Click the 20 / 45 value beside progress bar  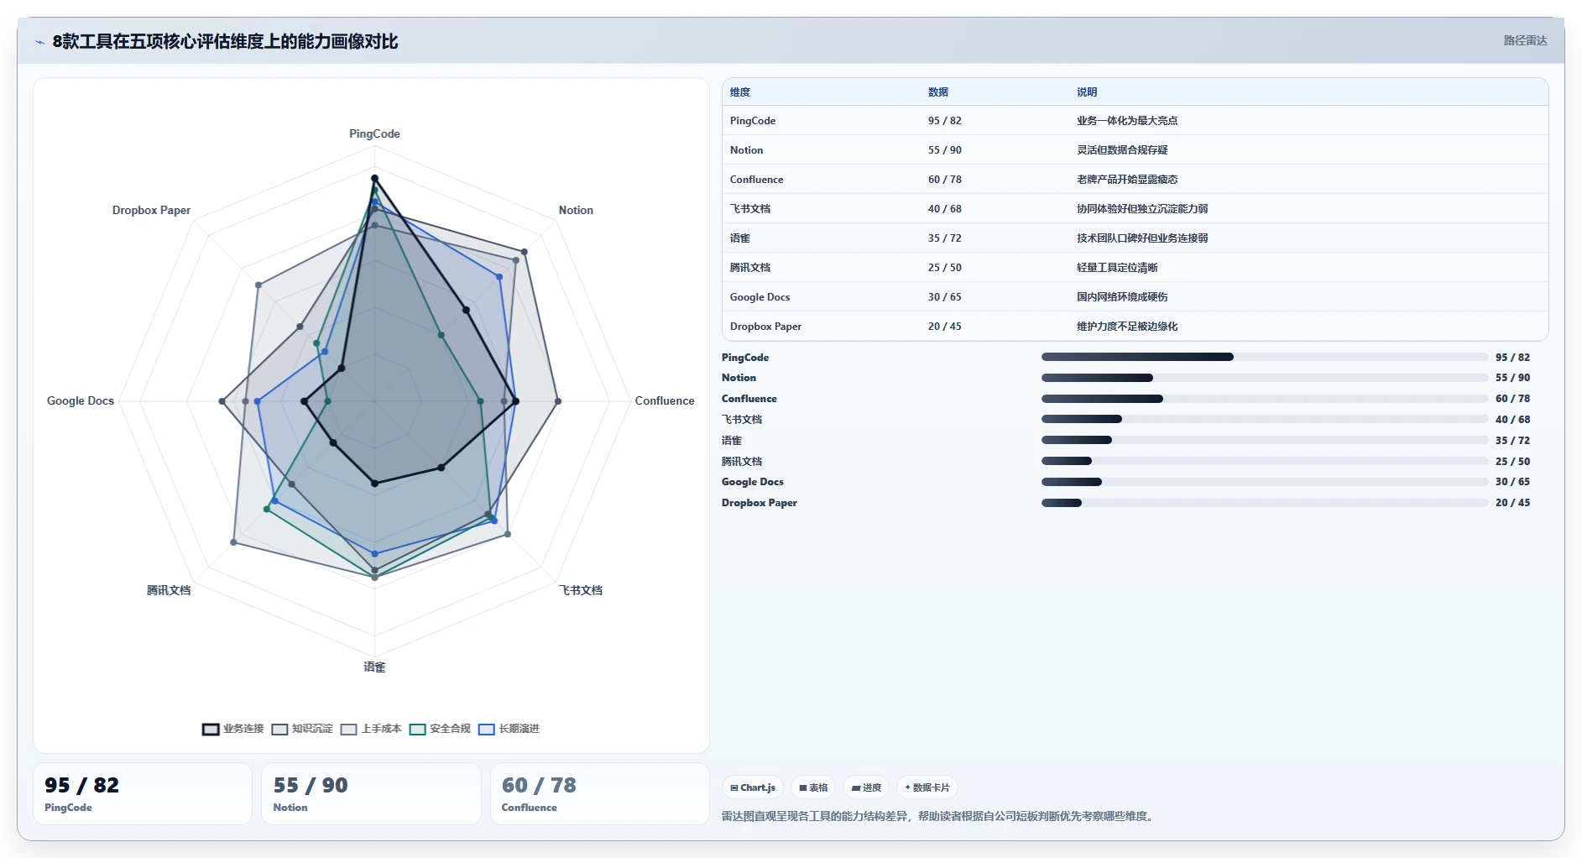(1512, 503)
